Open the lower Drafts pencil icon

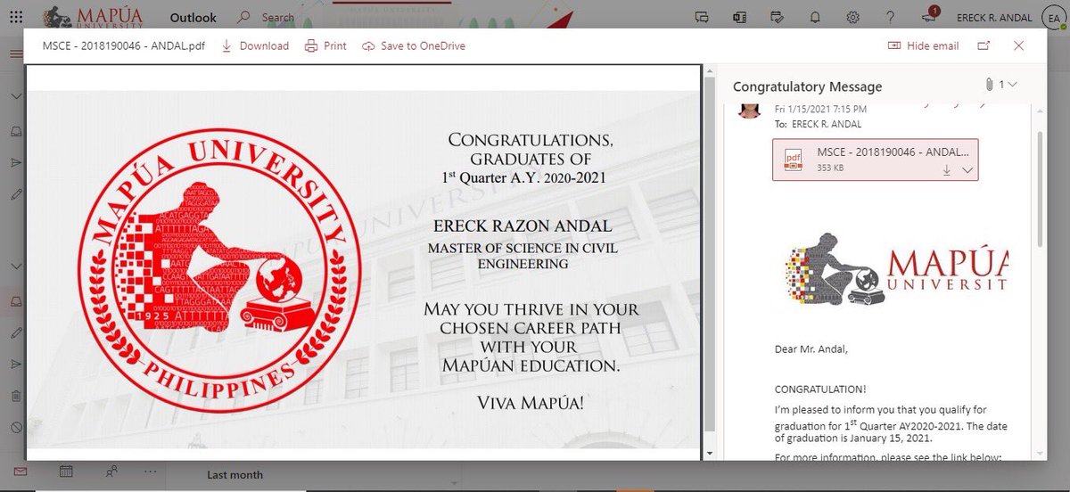(x=16, y=332)
